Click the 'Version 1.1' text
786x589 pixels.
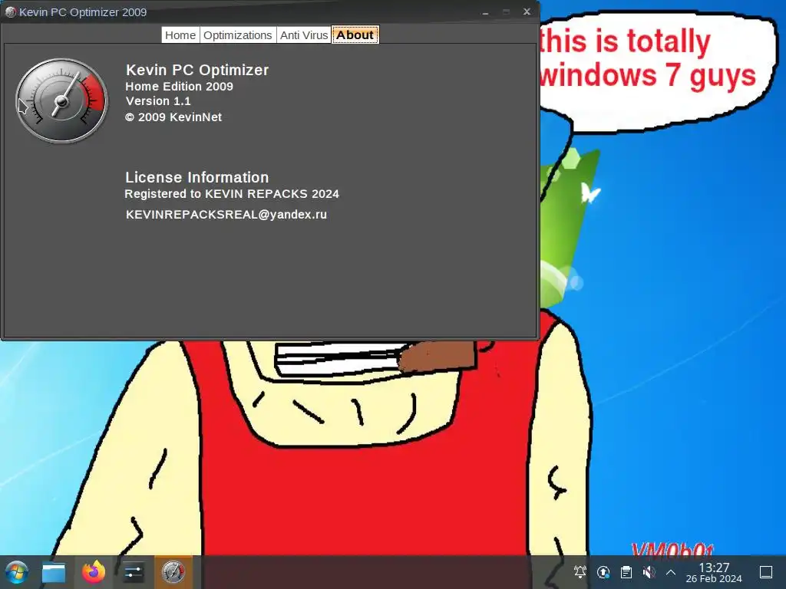[x=158, y=101]
